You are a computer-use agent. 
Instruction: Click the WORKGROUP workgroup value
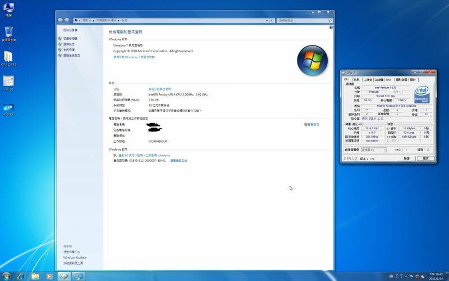pyautogui.click(x=158, y=142)
